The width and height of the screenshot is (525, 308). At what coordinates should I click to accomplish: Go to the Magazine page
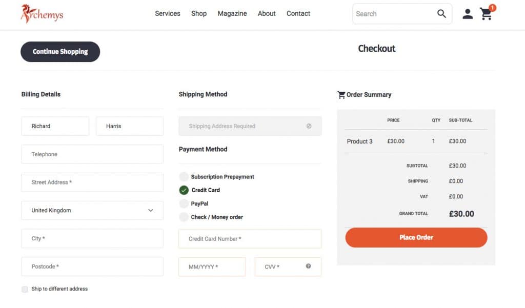[232, 14]
